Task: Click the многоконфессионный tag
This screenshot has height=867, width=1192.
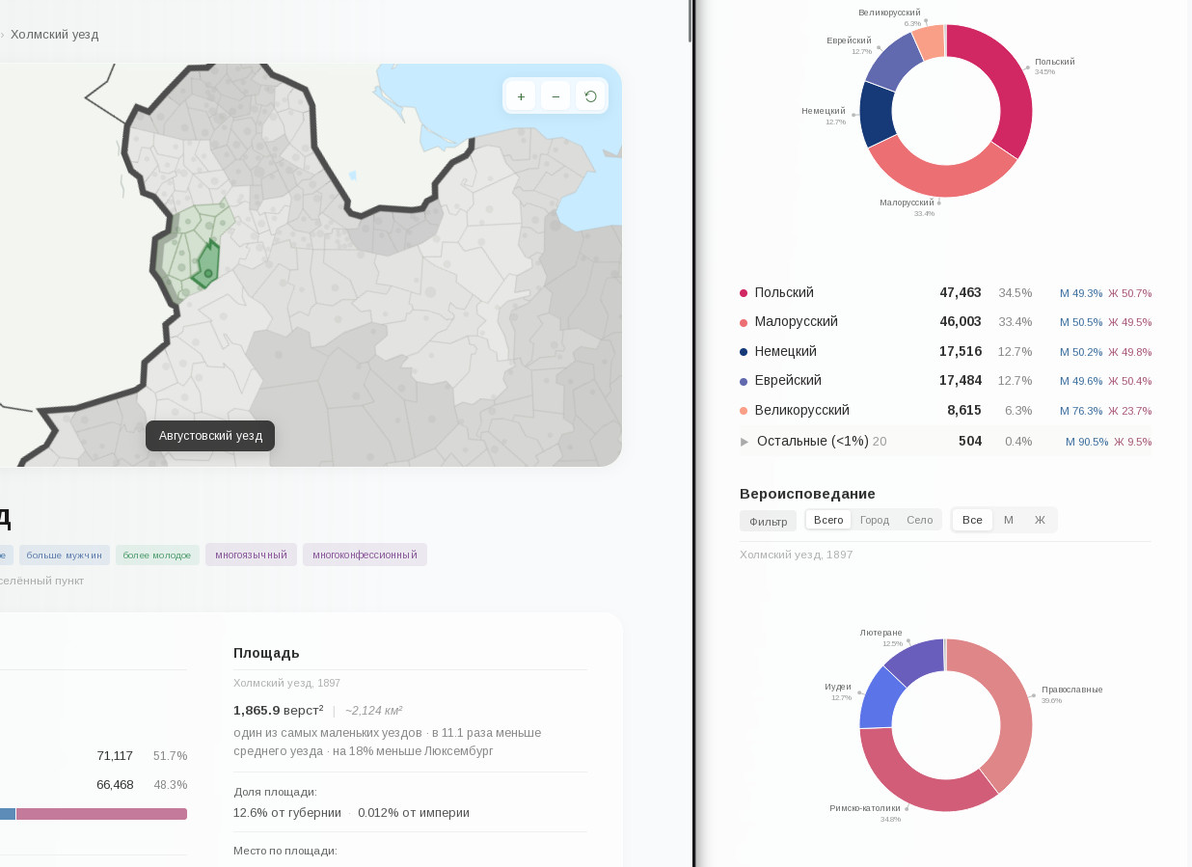Action: point(365,555)
